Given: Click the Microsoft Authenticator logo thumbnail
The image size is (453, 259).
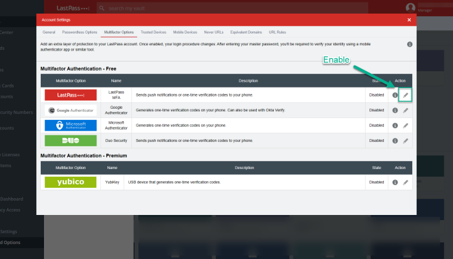Looking at the screenshot, I should pyautogui.click(x=71, y=126).
